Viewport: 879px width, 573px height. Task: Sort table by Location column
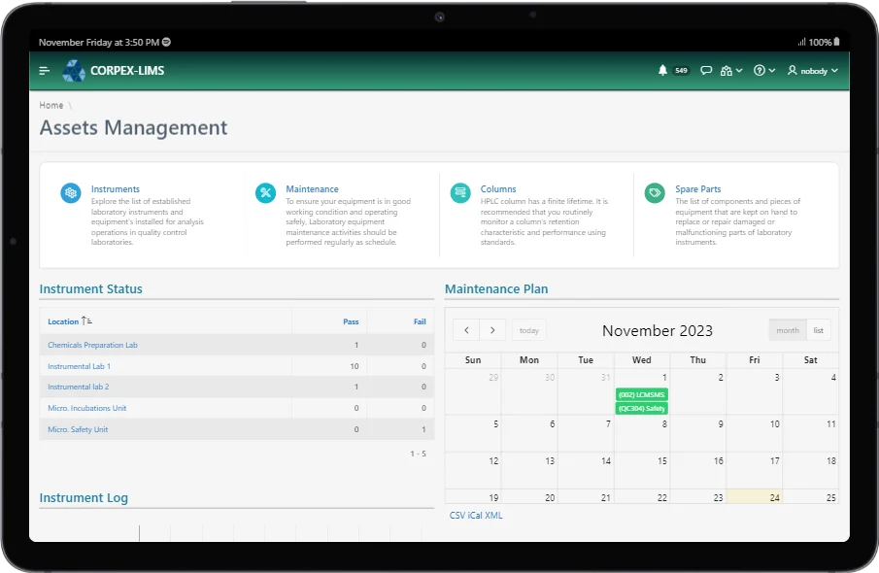point(64,321)
